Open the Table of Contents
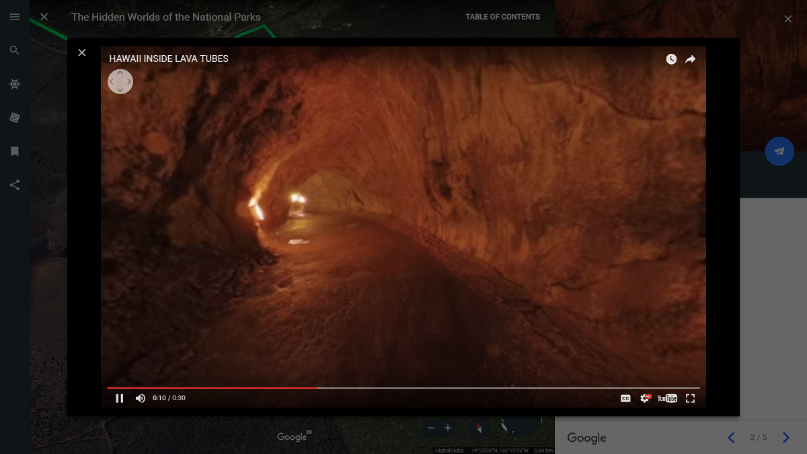This screenshot has height=454, width=807. (502, 17)
